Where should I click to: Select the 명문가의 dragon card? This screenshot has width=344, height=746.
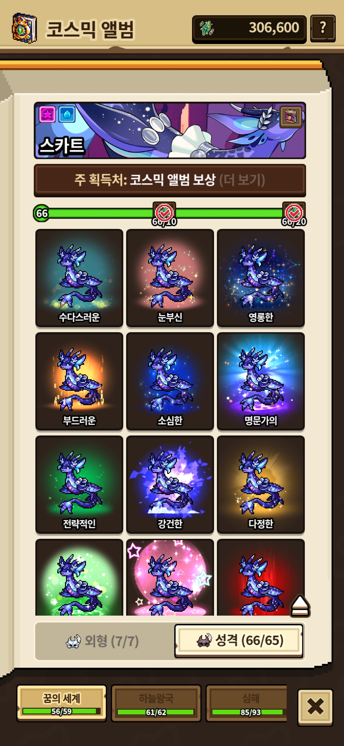[261, 381]
